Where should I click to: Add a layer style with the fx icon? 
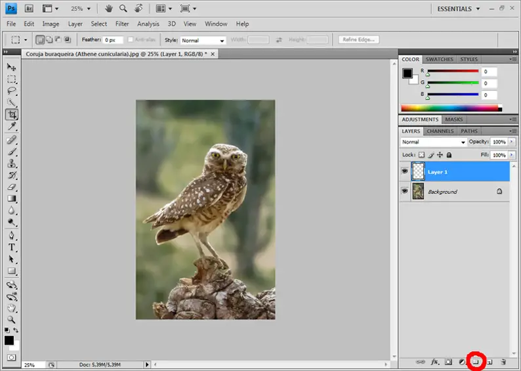tap(434, 362)
